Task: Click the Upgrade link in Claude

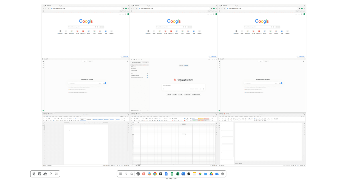Action: tap(186, 65)
